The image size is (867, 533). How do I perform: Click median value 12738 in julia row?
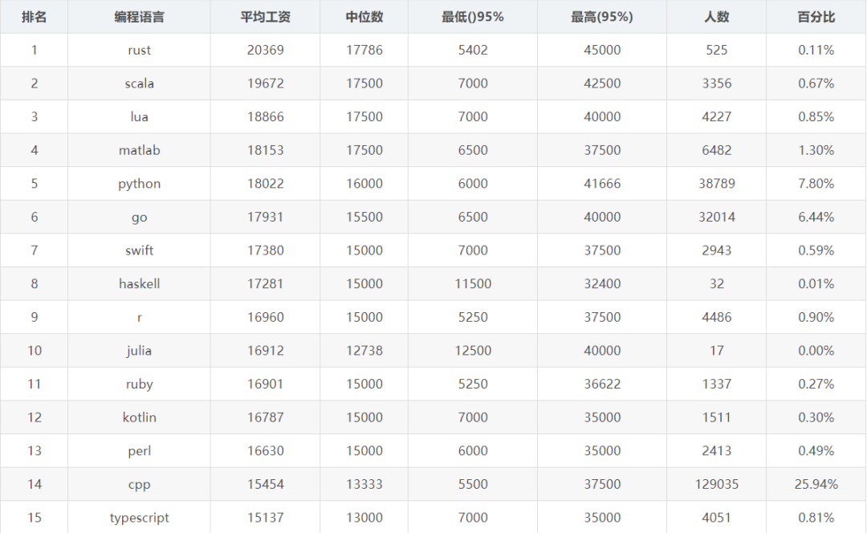(364, 351)
